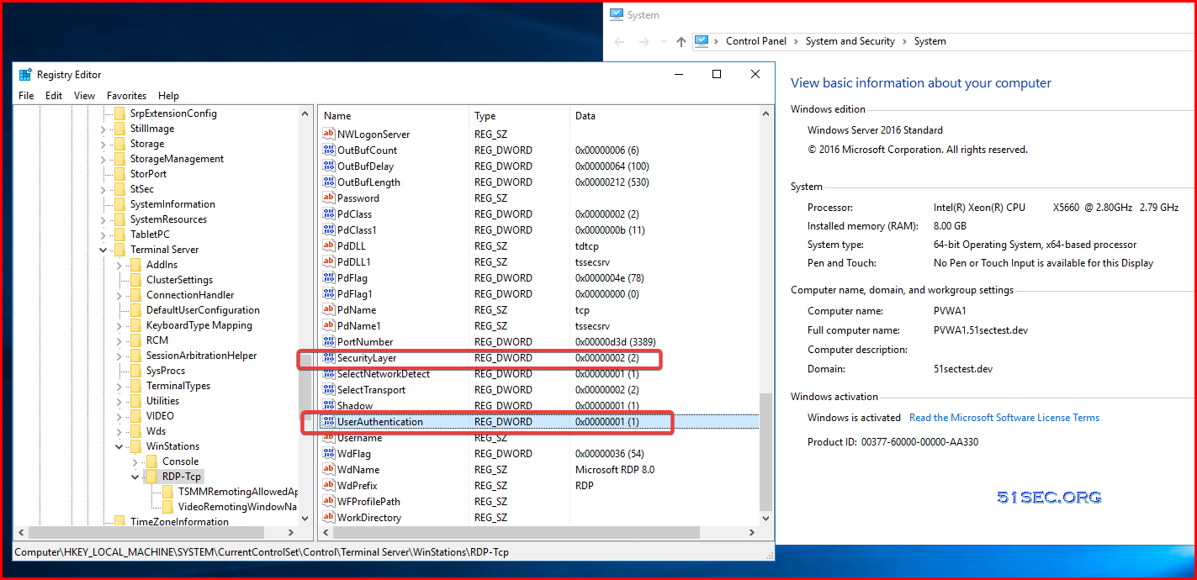Click the data cell 0x00000d3d (3389)
1197x580 pixels.
[x=617, y=342]
